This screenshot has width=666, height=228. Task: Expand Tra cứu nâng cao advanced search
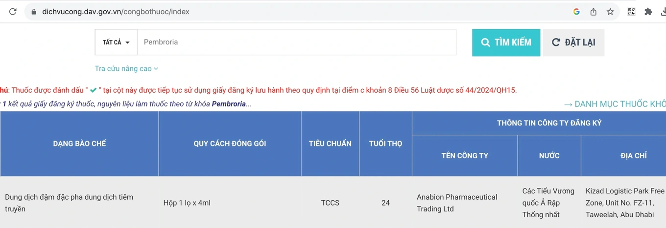pyautogui.click(x=126, y=69)
